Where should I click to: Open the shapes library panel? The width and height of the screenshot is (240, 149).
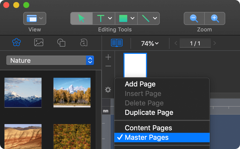61,43
